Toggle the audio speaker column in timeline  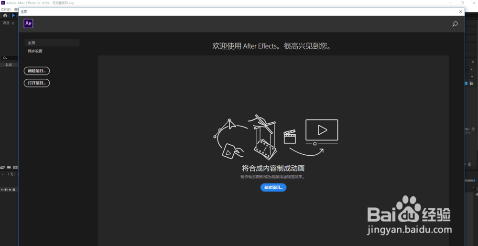pyautogui.click(x=6, y=189)
